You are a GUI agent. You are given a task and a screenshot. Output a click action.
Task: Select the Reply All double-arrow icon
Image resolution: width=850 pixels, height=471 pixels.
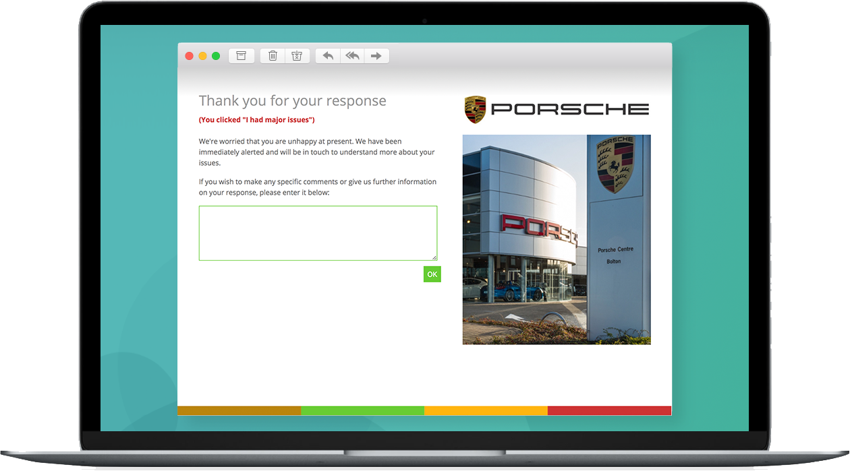[352, 56]
